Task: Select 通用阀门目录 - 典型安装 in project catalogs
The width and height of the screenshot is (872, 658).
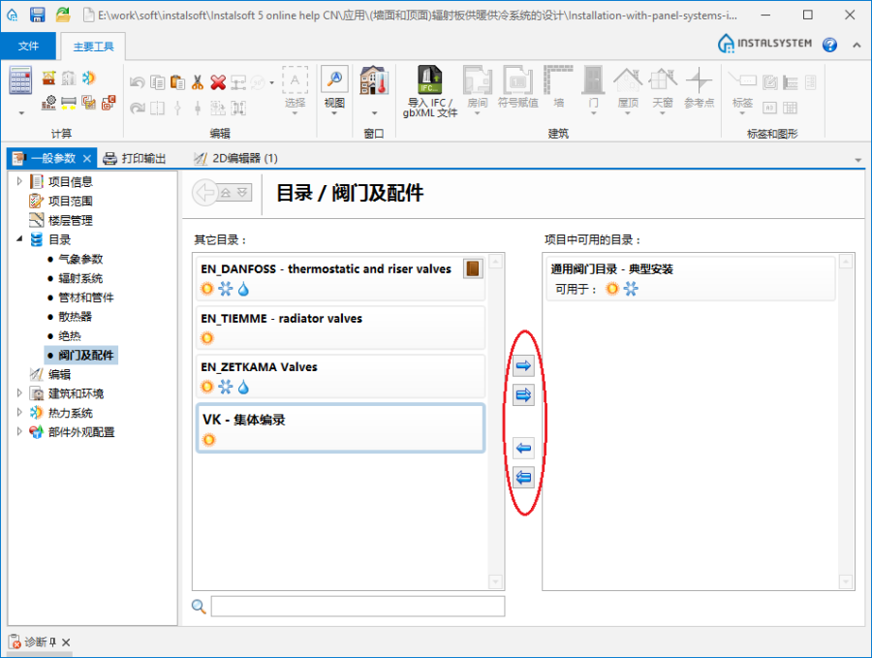Action: (x=690, y=279)
